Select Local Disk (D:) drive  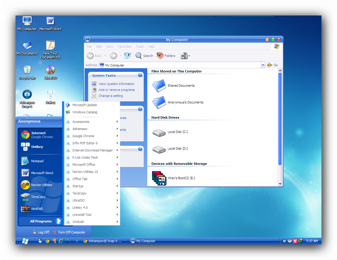click(x=170, y=149)
